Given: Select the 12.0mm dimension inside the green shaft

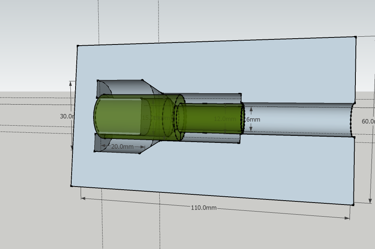Looking at the screenshot, I should click(x=224, y=119).
